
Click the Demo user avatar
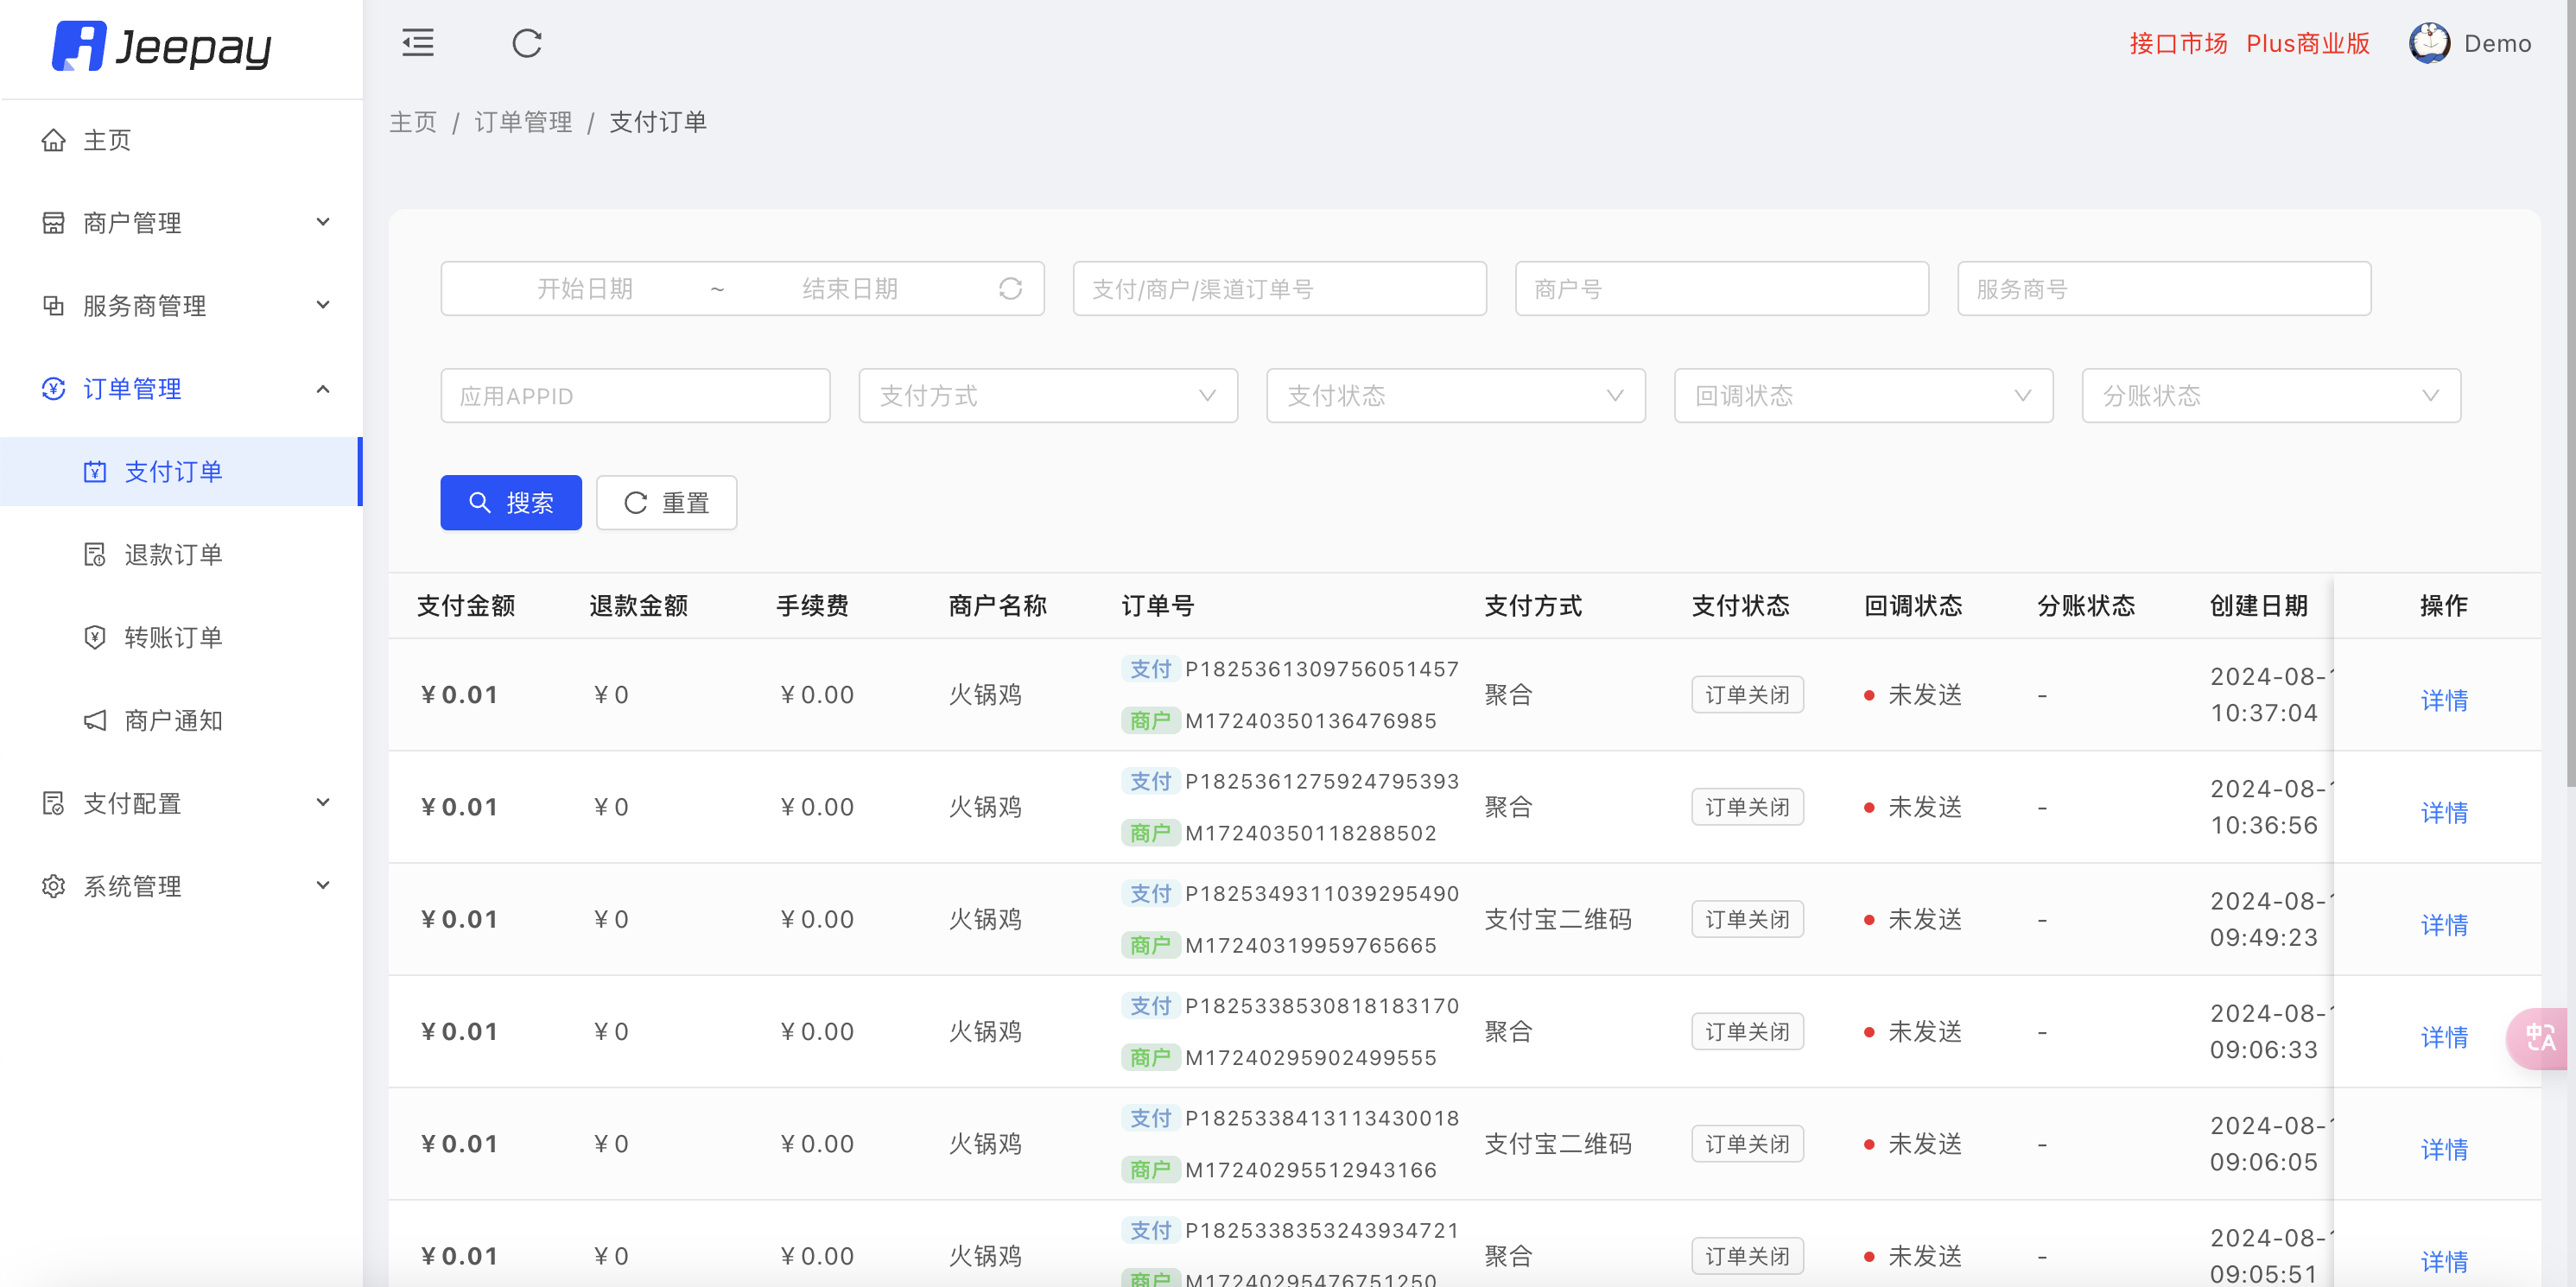click(x=2428, y=43)
